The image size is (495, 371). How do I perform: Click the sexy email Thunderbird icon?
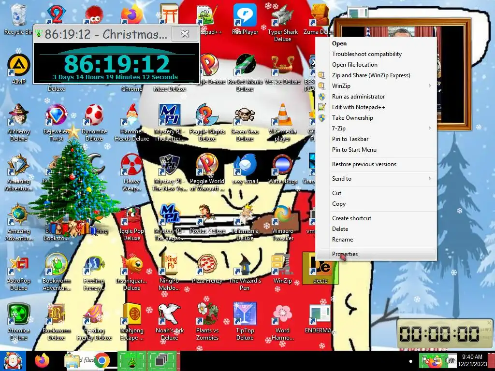245,169
